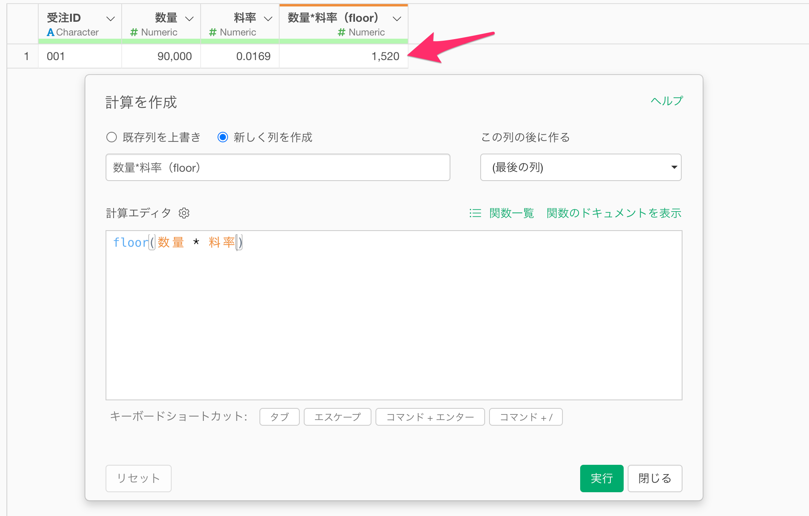Screen dimensions: 809x516
Task: Click the column name input field
Action: [278, 167]
